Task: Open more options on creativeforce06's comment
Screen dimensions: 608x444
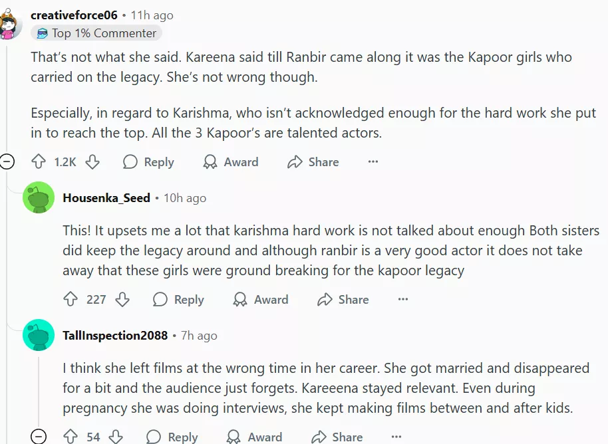Action: pyautogui.click(x=373, y=162)
